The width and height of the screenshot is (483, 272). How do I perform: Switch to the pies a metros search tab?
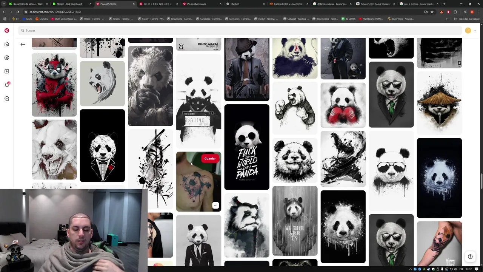click(418, 4)
